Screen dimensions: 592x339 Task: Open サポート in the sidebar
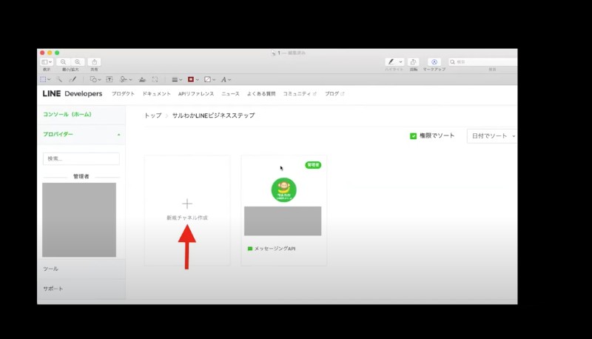click(x=53, y=289)
